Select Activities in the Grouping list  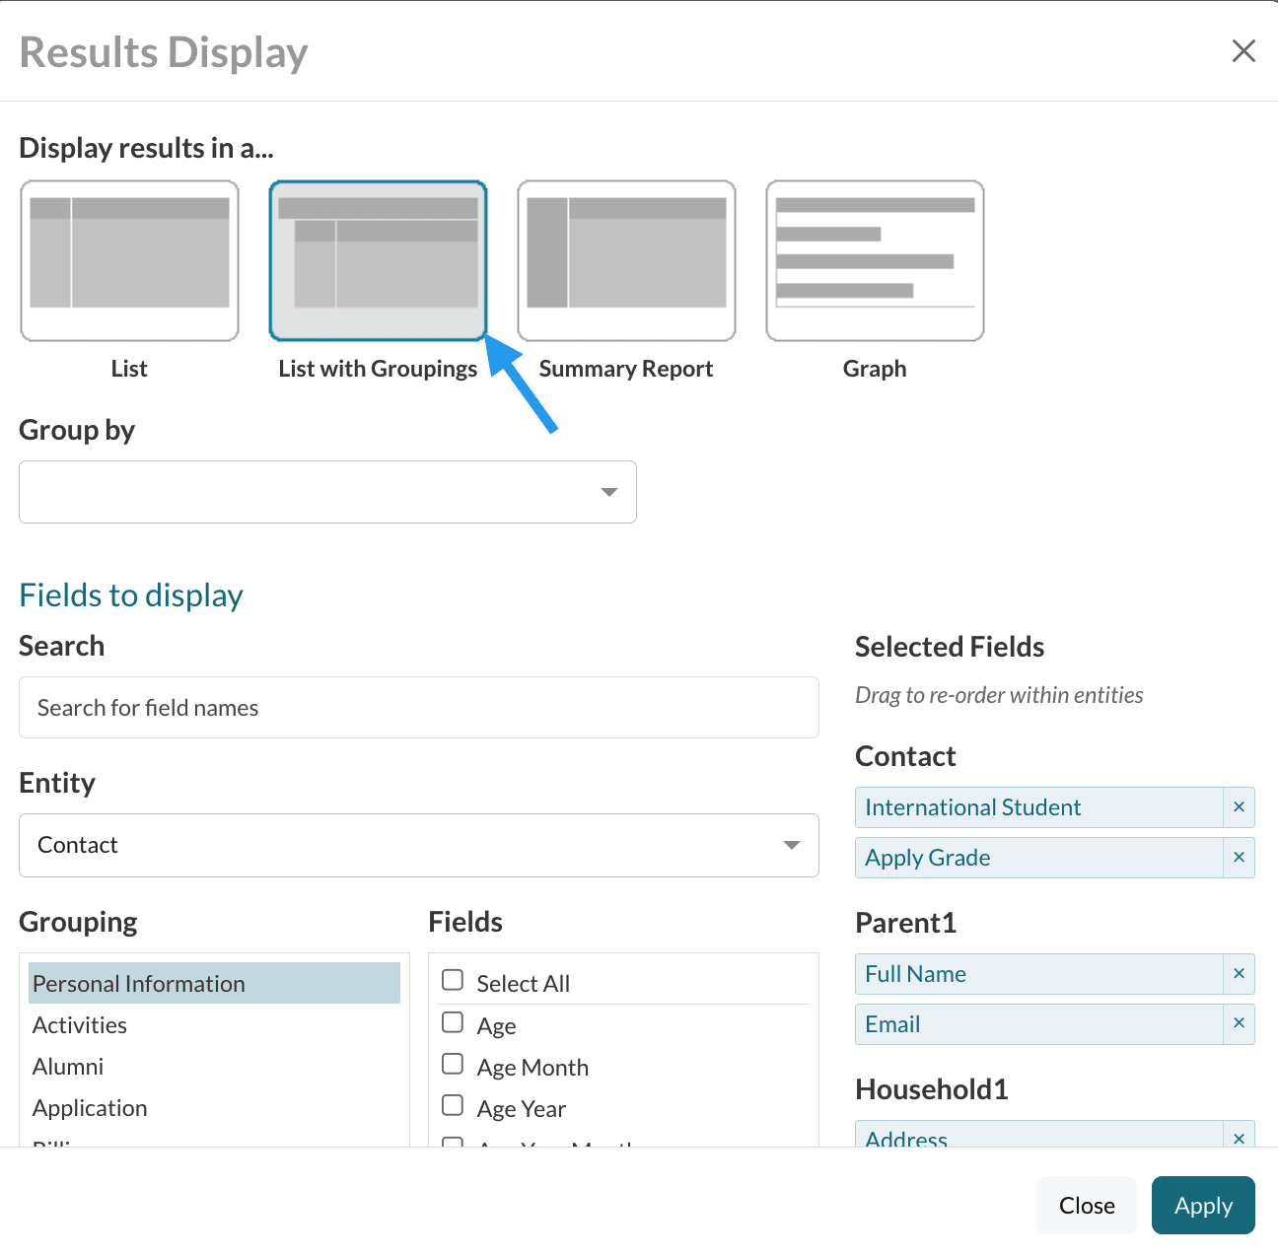pyautogui.click(x=80, y=1025)
